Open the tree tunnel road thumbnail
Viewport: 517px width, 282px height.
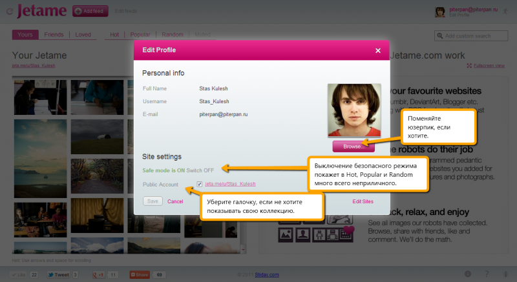97,176
